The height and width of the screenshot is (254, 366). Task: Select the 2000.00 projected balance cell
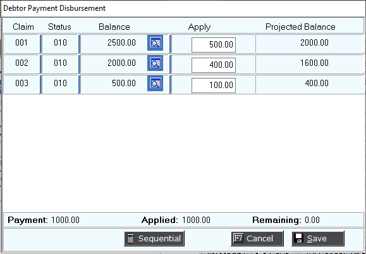click(310, 43)
